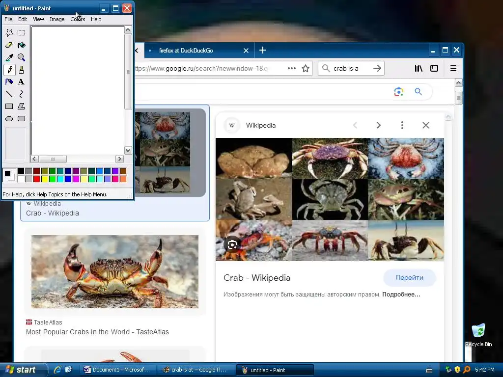
Task: Open the 'Crab - Wikipedia' result title on left
Action: 52,213
